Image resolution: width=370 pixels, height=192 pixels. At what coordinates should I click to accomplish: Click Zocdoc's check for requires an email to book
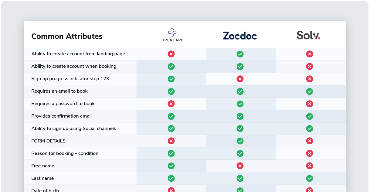point(240,91)
